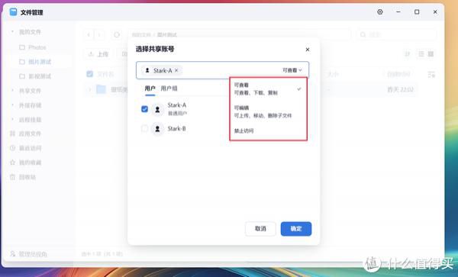Open 回收站 via its trash icon
458x277 pixels.
12,177
